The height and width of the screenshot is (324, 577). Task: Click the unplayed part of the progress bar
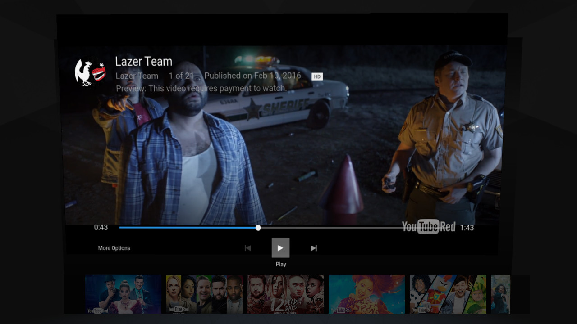coord(329,228)
